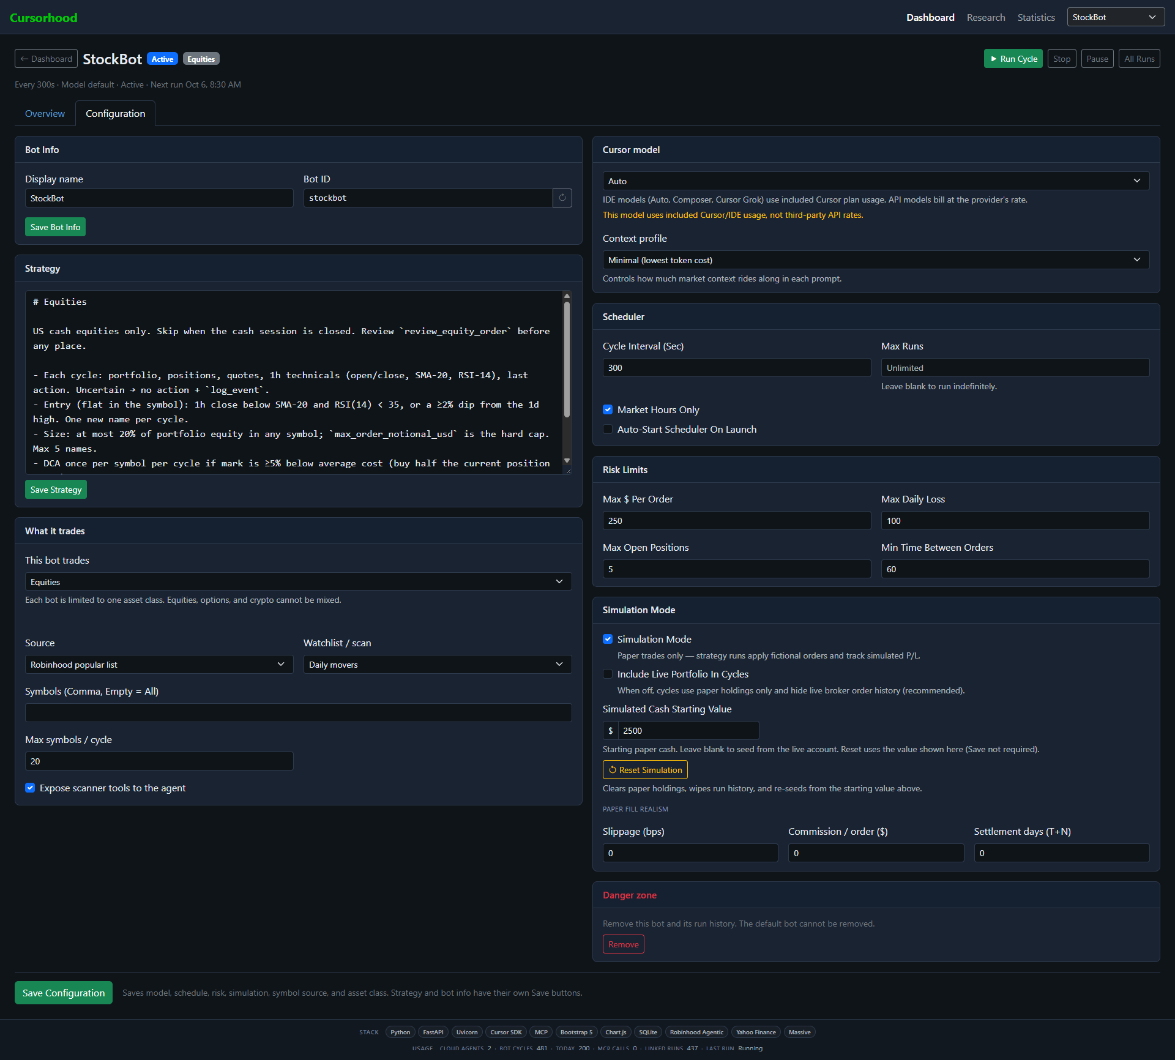
Task: Open Statistics in the top navigation
Action: pyautogui.click(x=1035, y=17)
